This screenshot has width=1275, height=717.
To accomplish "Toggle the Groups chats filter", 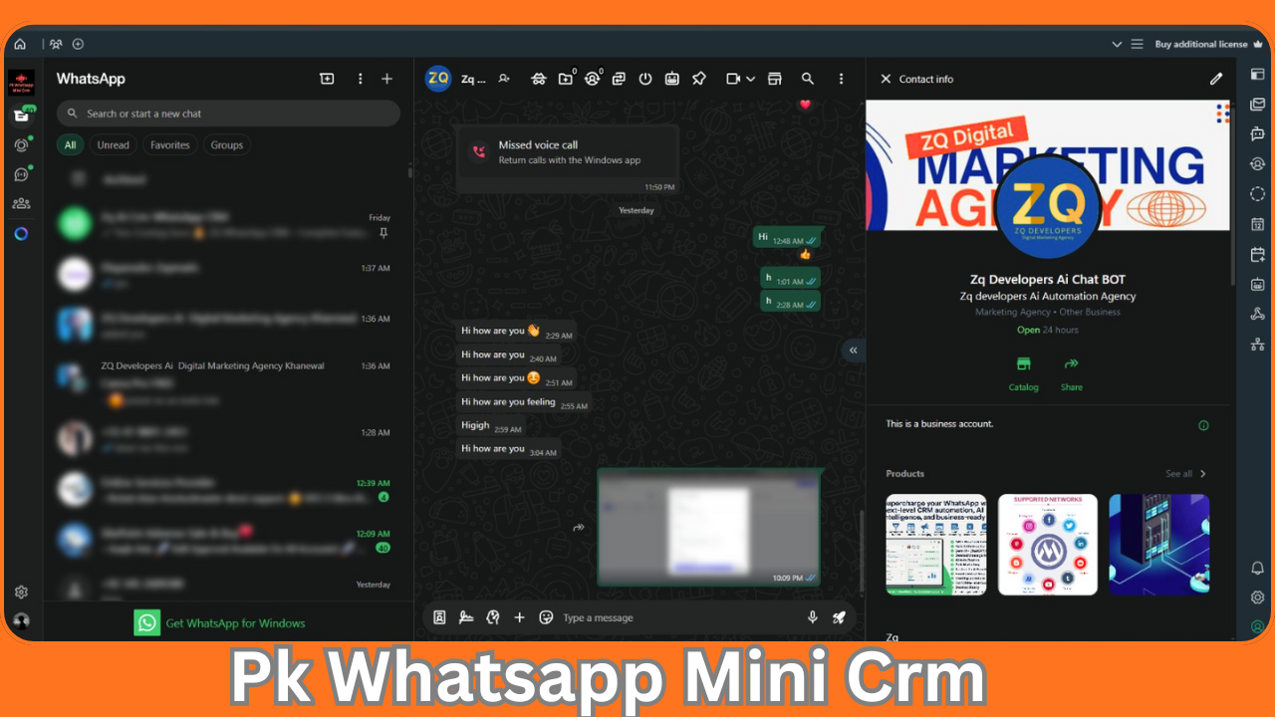I will (x=226, y=144).
